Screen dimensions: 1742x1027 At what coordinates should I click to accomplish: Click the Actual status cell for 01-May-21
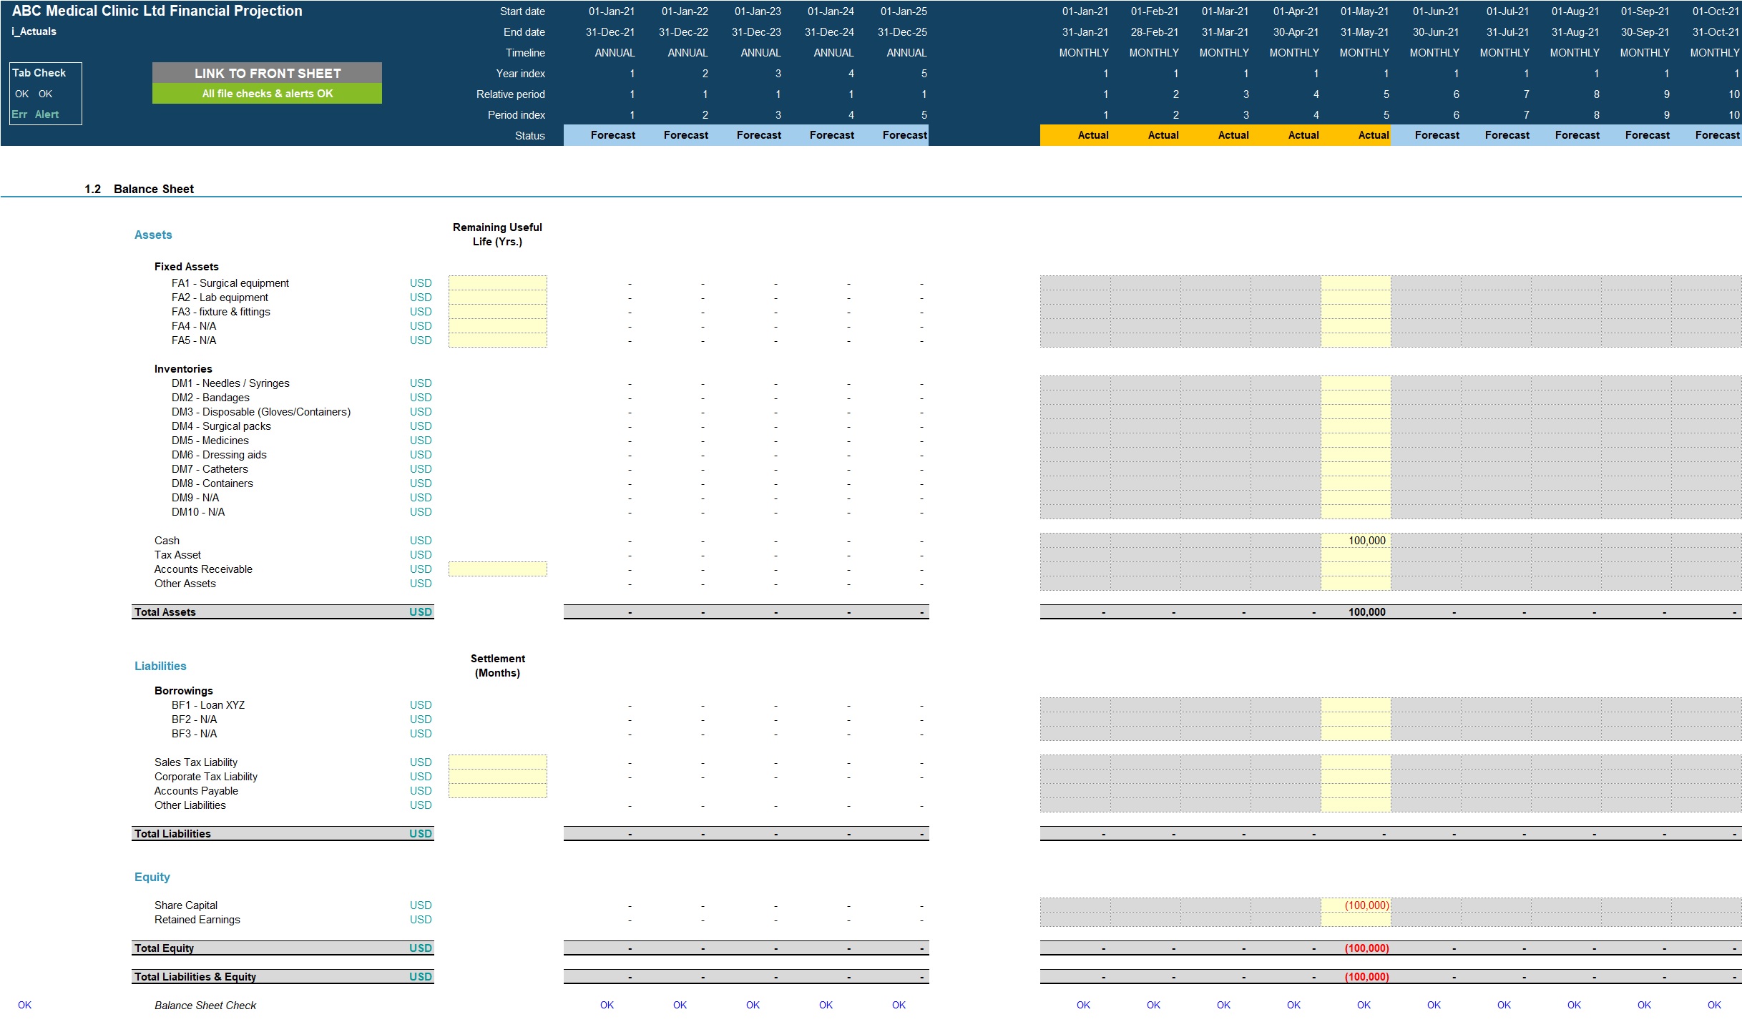(x=1356, y=135)
